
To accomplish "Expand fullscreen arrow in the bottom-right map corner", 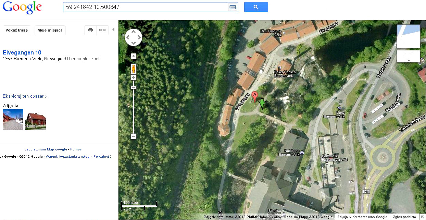I will [422, 217].
